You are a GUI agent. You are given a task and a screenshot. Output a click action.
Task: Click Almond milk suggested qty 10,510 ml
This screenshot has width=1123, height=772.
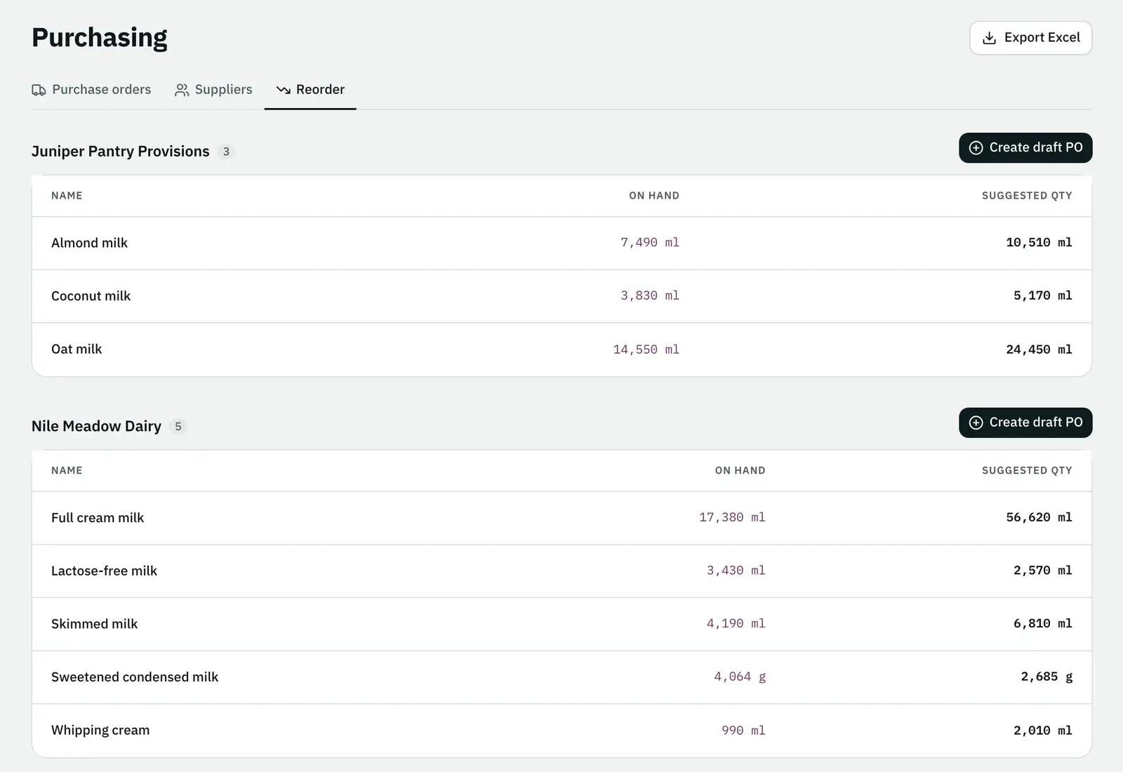click(x=1039, y=243)
